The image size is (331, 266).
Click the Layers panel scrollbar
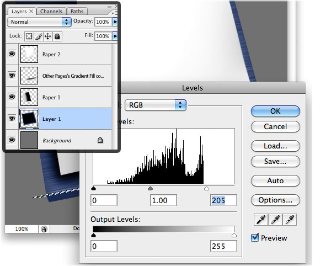point(114,97)
